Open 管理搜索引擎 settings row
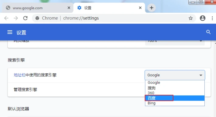Image resolution: width=216 pixels, height=117 pixels. [109, 89]
